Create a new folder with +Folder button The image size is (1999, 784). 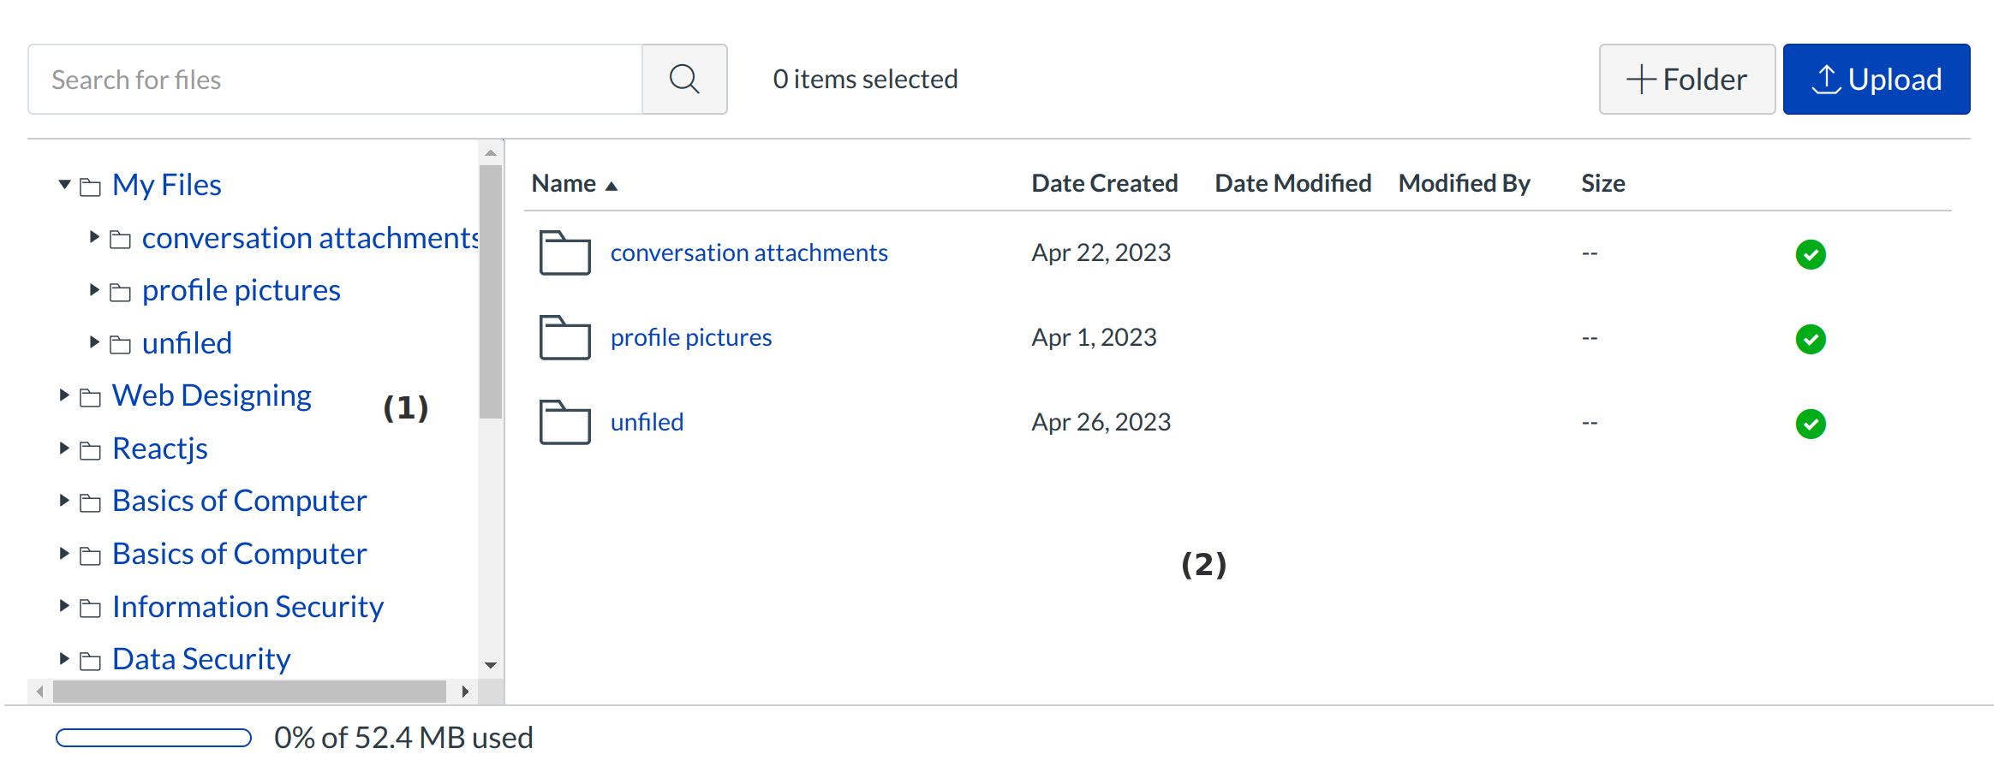click(1686, 80)
